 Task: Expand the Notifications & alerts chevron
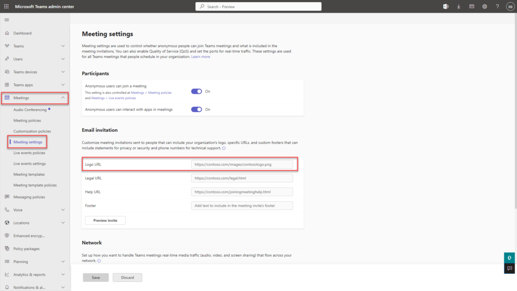click(63, 287)
